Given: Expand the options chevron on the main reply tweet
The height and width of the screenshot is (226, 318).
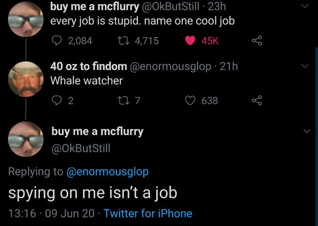Looking at the screenshot, I should point(305,131).
